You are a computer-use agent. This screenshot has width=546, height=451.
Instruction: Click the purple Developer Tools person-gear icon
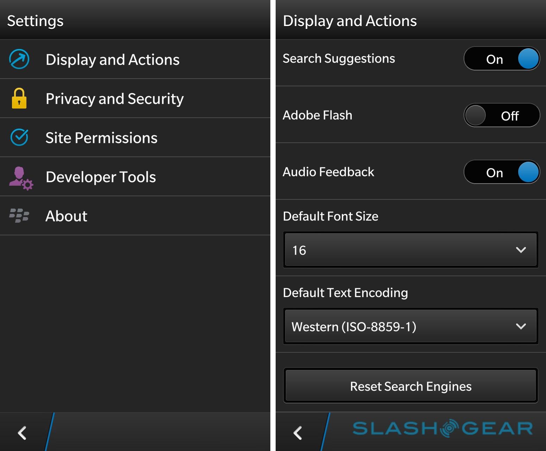tap(20, 178)
